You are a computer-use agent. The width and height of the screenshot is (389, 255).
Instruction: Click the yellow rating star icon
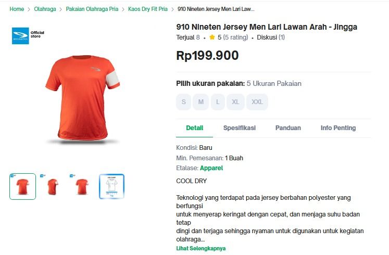pyautogui.click(x=212, y=37)
